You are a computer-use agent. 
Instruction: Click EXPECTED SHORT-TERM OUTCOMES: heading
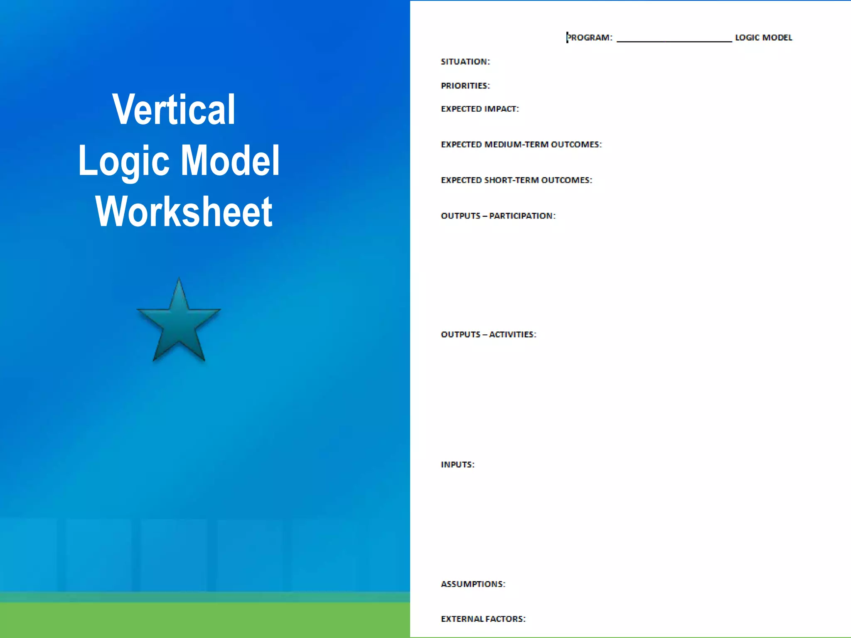[x=517, y=180]
